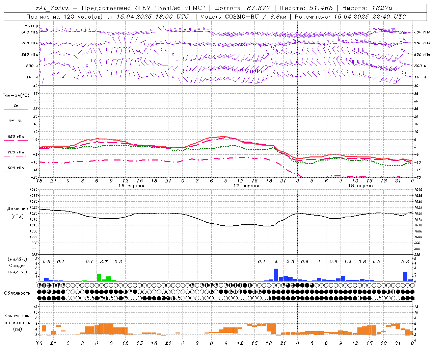Click the station name rAl_Yailu
Screen dimensions: 432x346
coord(52,8)
